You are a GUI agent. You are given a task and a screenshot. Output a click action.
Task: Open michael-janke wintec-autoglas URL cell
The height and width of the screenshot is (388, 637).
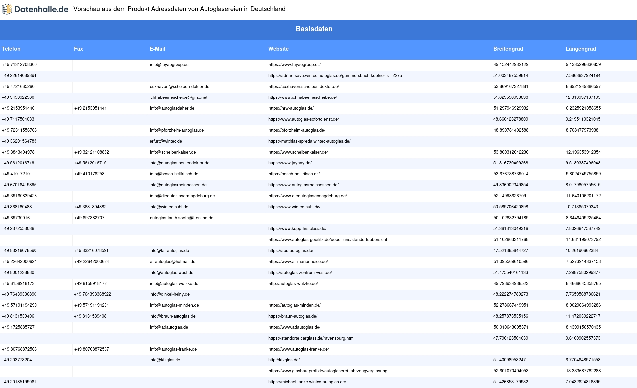click(307, 382)
